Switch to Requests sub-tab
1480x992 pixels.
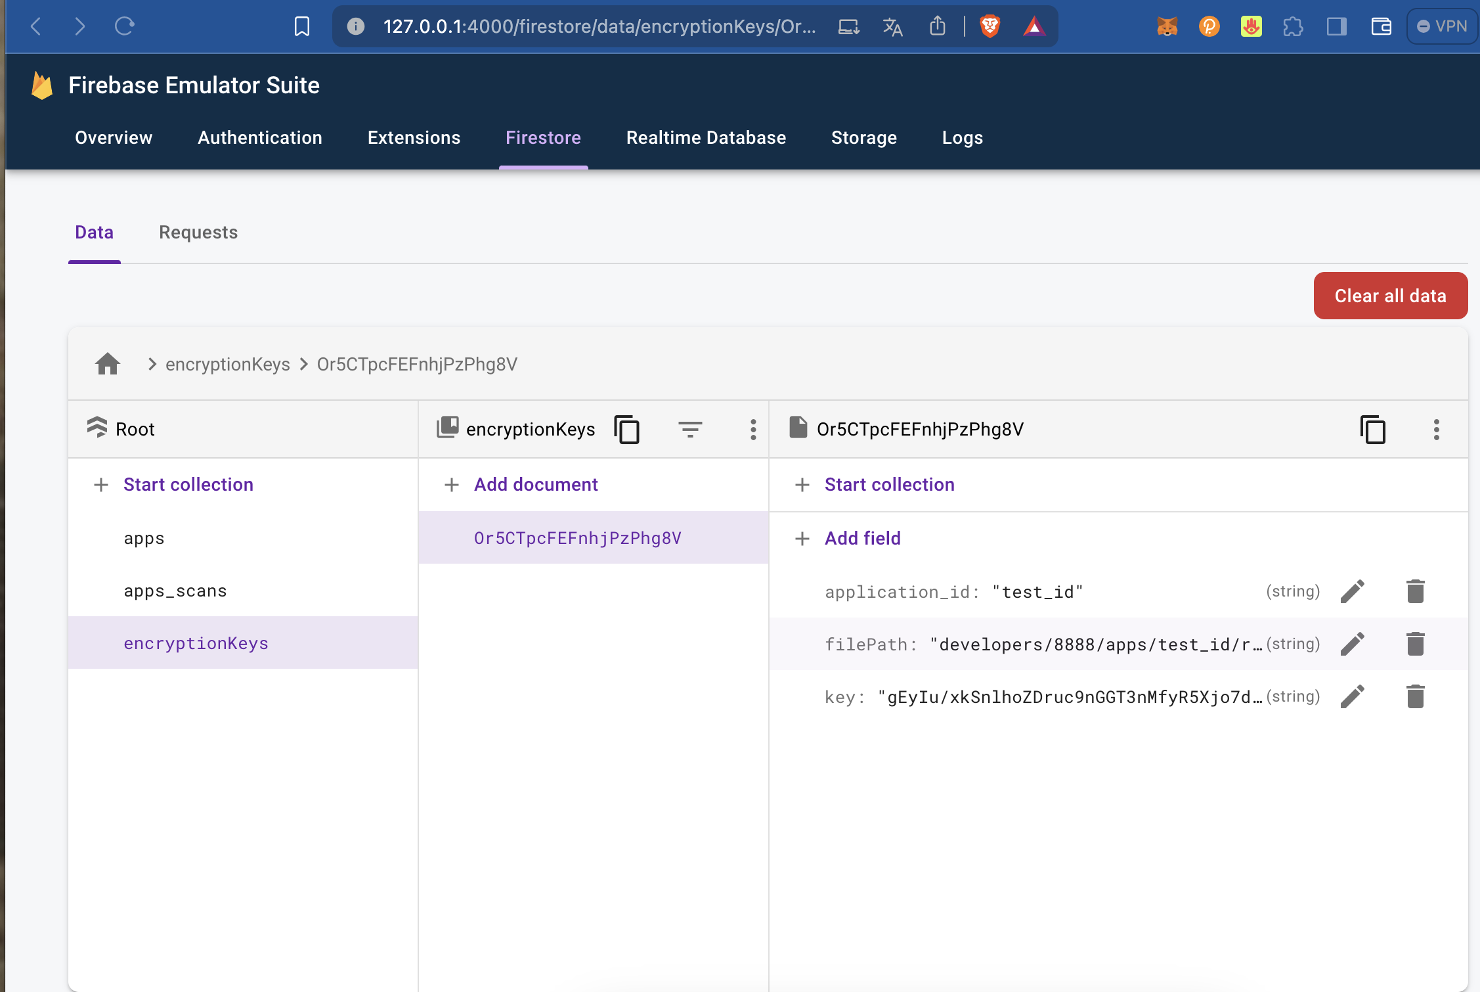(x=198, y=232)
